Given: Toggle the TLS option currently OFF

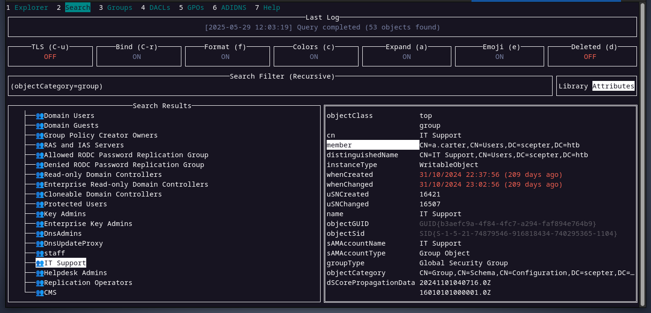Looking at the screenshot, I should click(50, 57).
